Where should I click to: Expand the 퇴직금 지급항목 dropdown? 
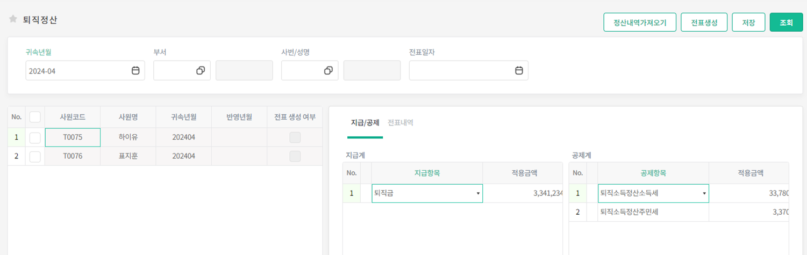point(477,194)
